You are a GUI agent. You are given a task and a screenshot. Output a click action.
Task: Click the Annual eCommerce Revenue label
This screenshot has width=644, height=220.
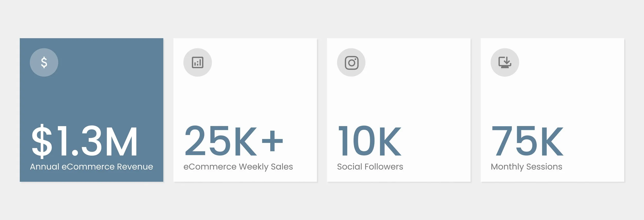(91, 167)
